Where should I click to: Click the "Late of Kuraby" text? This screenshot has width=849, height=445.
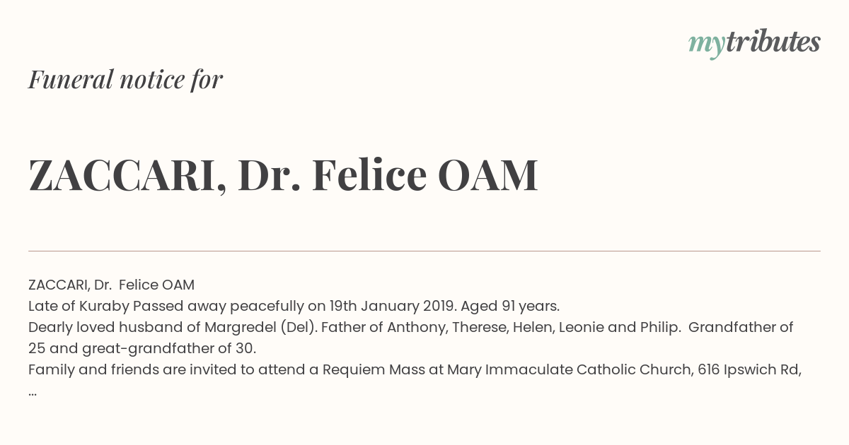79,306
